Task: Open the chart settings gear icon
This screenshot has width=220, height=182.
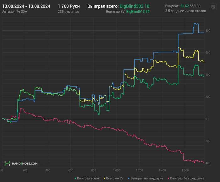Action: (x=213, y=7)
